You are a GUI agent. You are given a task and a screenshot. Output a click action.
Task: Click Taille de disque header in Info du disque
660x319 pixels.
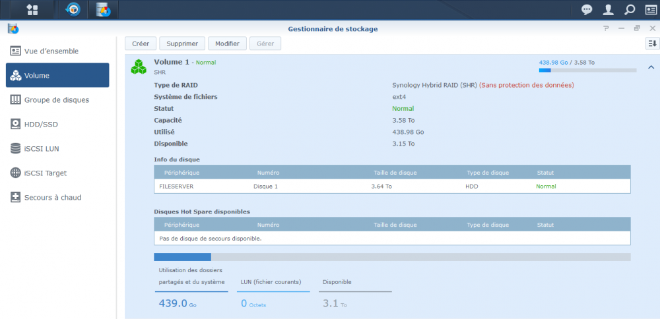pos(395,173)
